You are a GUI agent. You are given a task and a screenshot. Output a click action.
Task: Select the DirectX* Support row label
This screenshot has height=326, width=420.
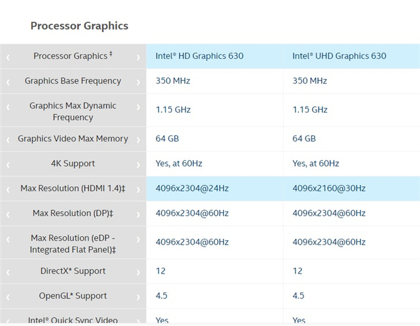pyautogui.click(x=73, y=271)
